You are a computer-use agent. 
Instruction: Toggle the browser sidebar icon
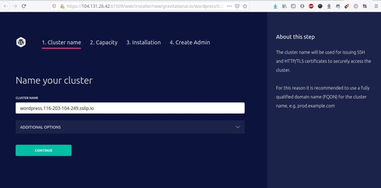point(293,6)
